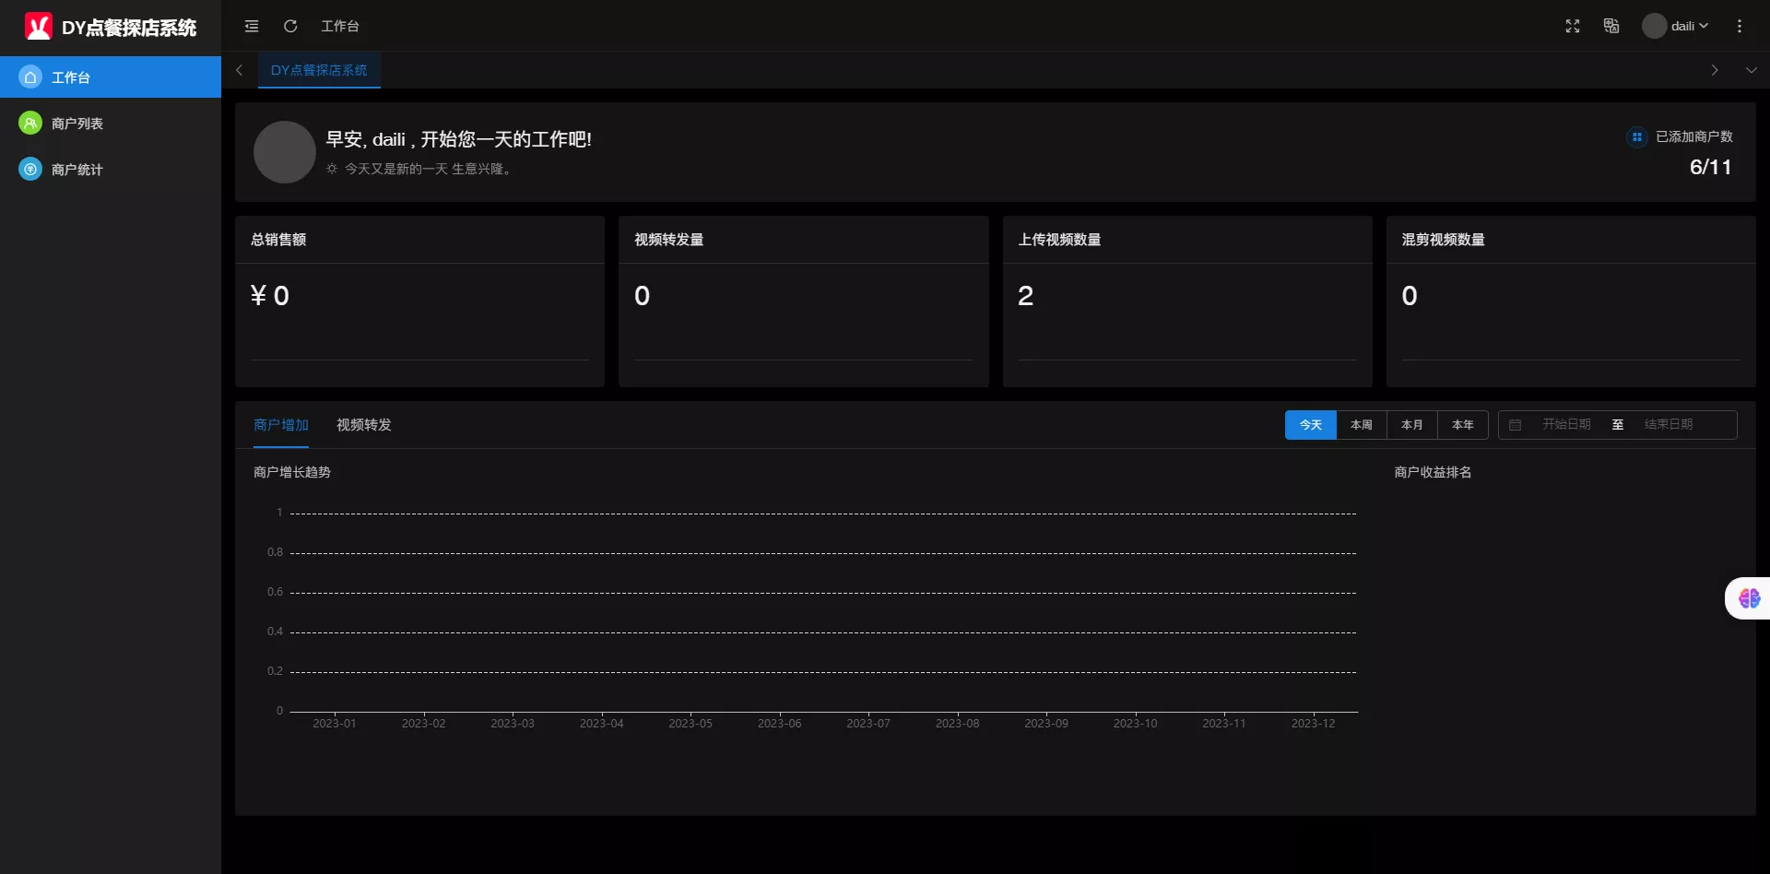Select the 本年 time range option
Image resolution: width=1770 pixels, height=874 pixels.
click(x=1462, y=425)
